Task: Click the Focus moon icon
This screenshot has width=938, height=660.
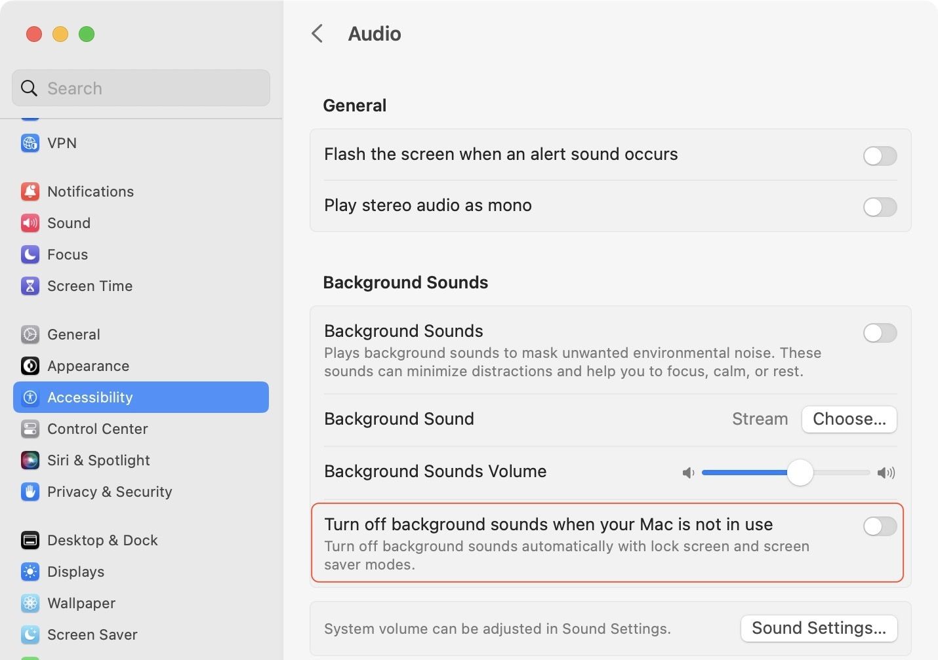Action: pos(30,254)
